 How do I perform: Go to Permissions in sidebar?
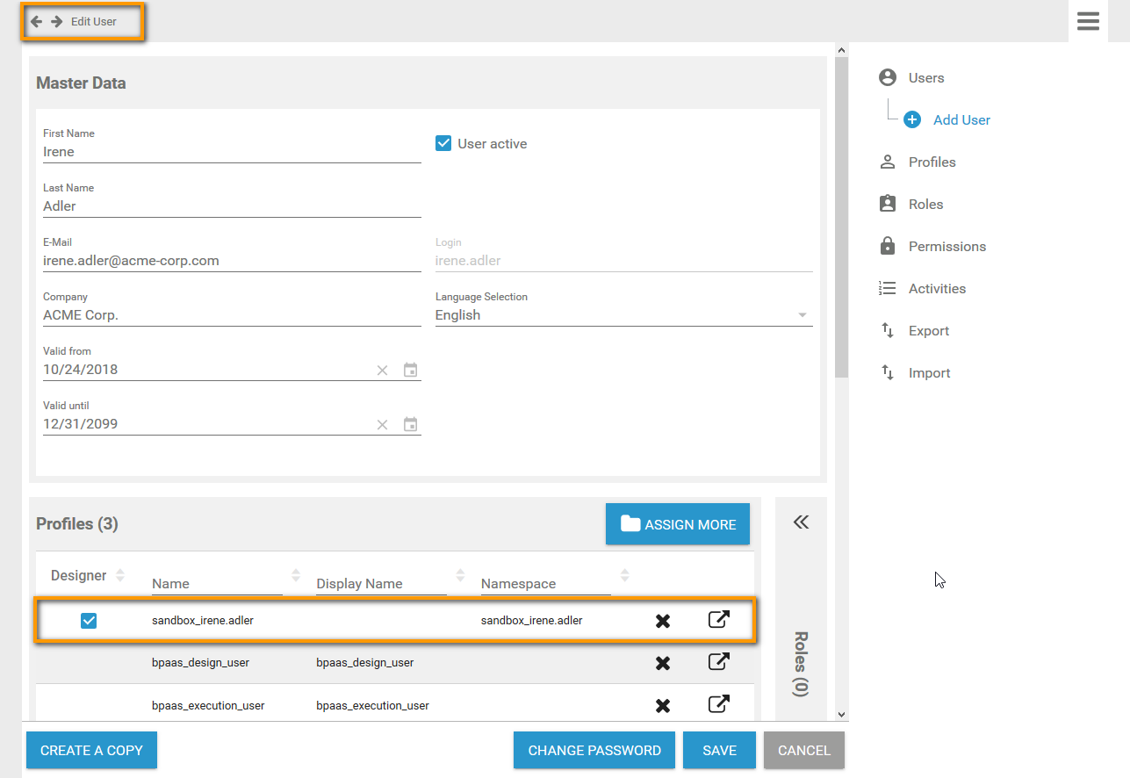click(946, 247)
